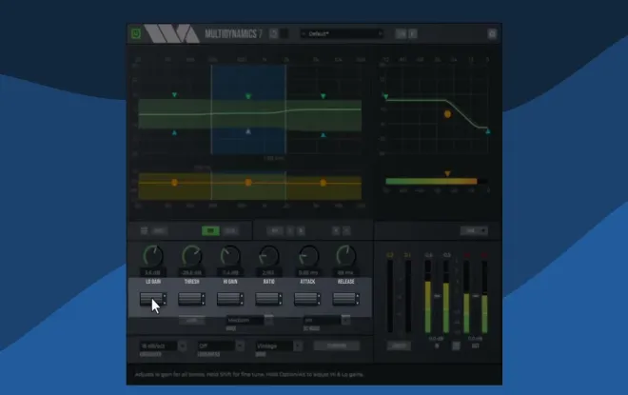Click the first of the two right-side icons in the band toolbar

pos(336,230)
